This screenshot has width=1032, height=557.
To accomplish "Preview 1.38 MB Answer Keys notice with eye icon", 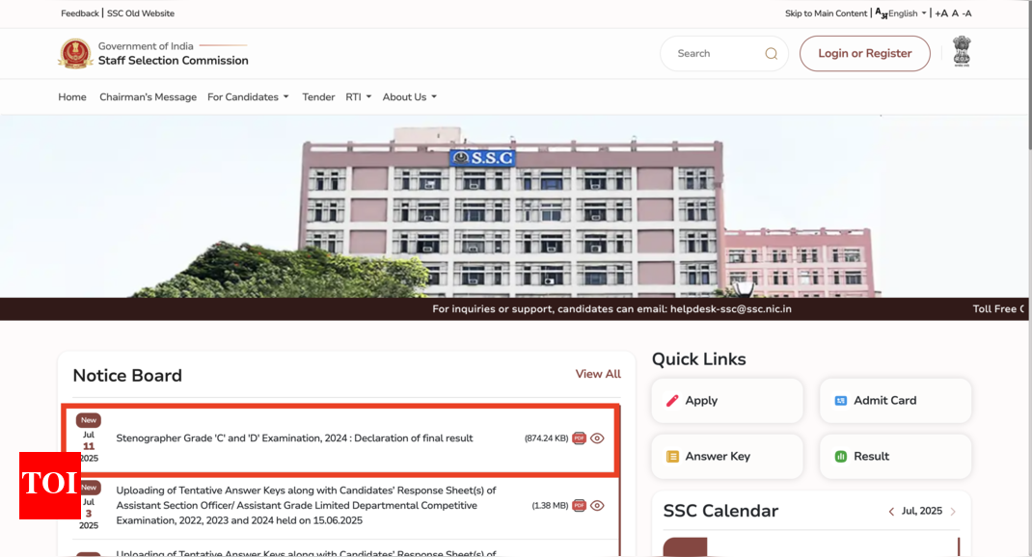I will pyautogui.click(x=597, y=505).
